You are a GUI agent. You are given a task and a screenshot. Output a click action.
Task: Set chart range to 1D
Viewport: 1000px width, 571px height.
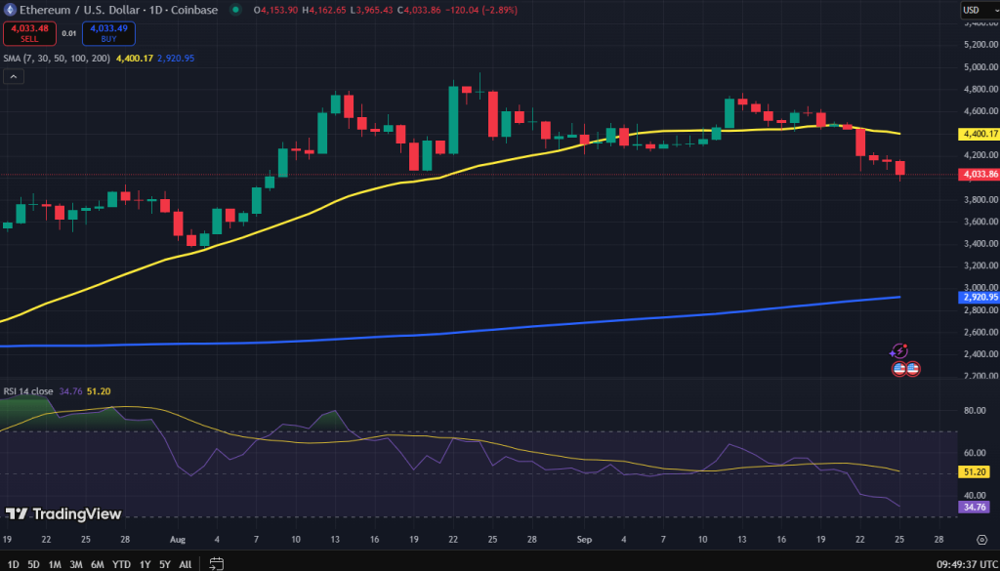(13, 564)
